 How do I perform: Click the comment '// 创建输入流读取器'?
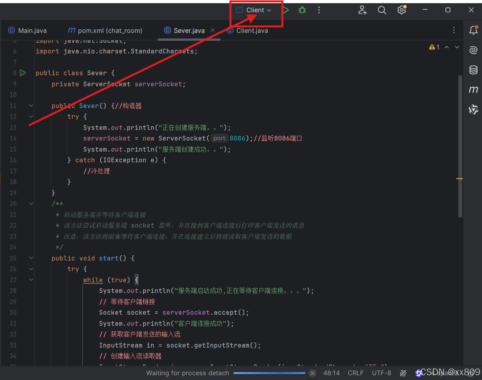pos(130,356)
